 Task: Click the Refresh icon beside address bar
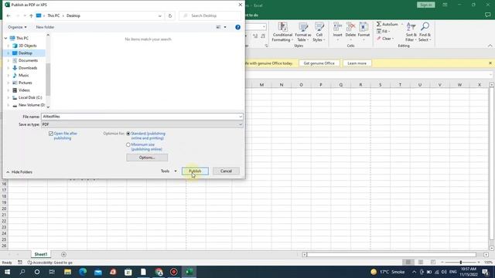point(170,15)
